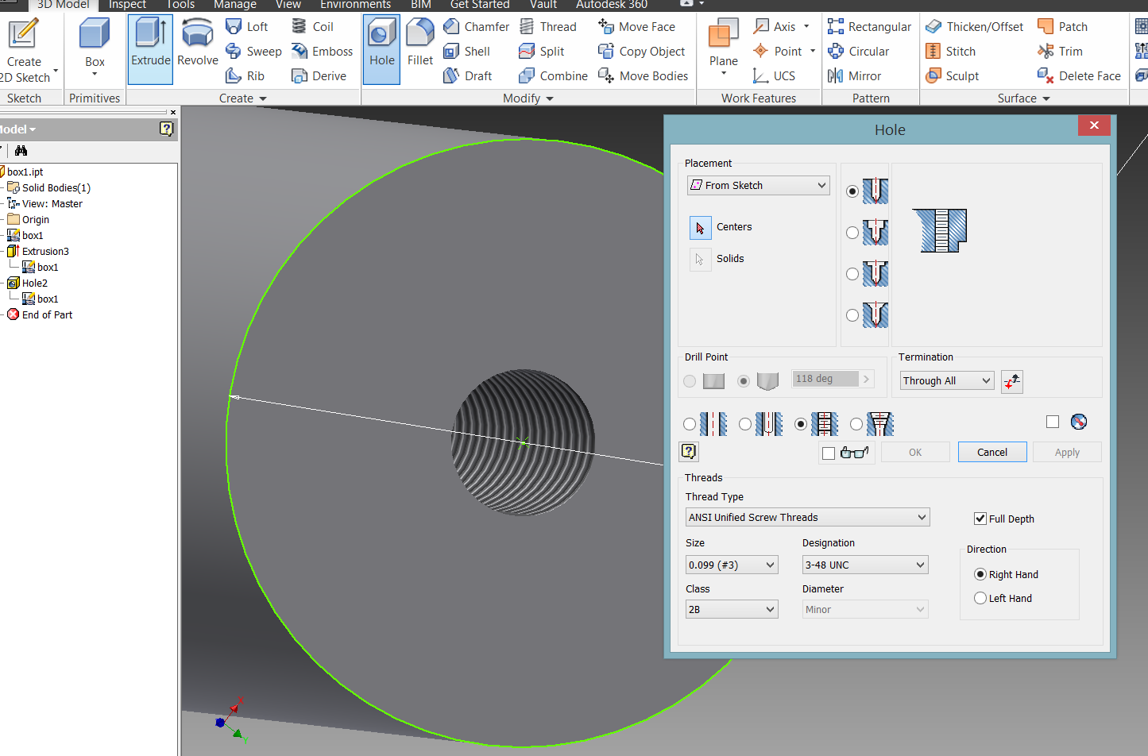Screen dimensions: 1148x756
Task: Open the Environments ribbon tab
Action: [x=355, y=5]
